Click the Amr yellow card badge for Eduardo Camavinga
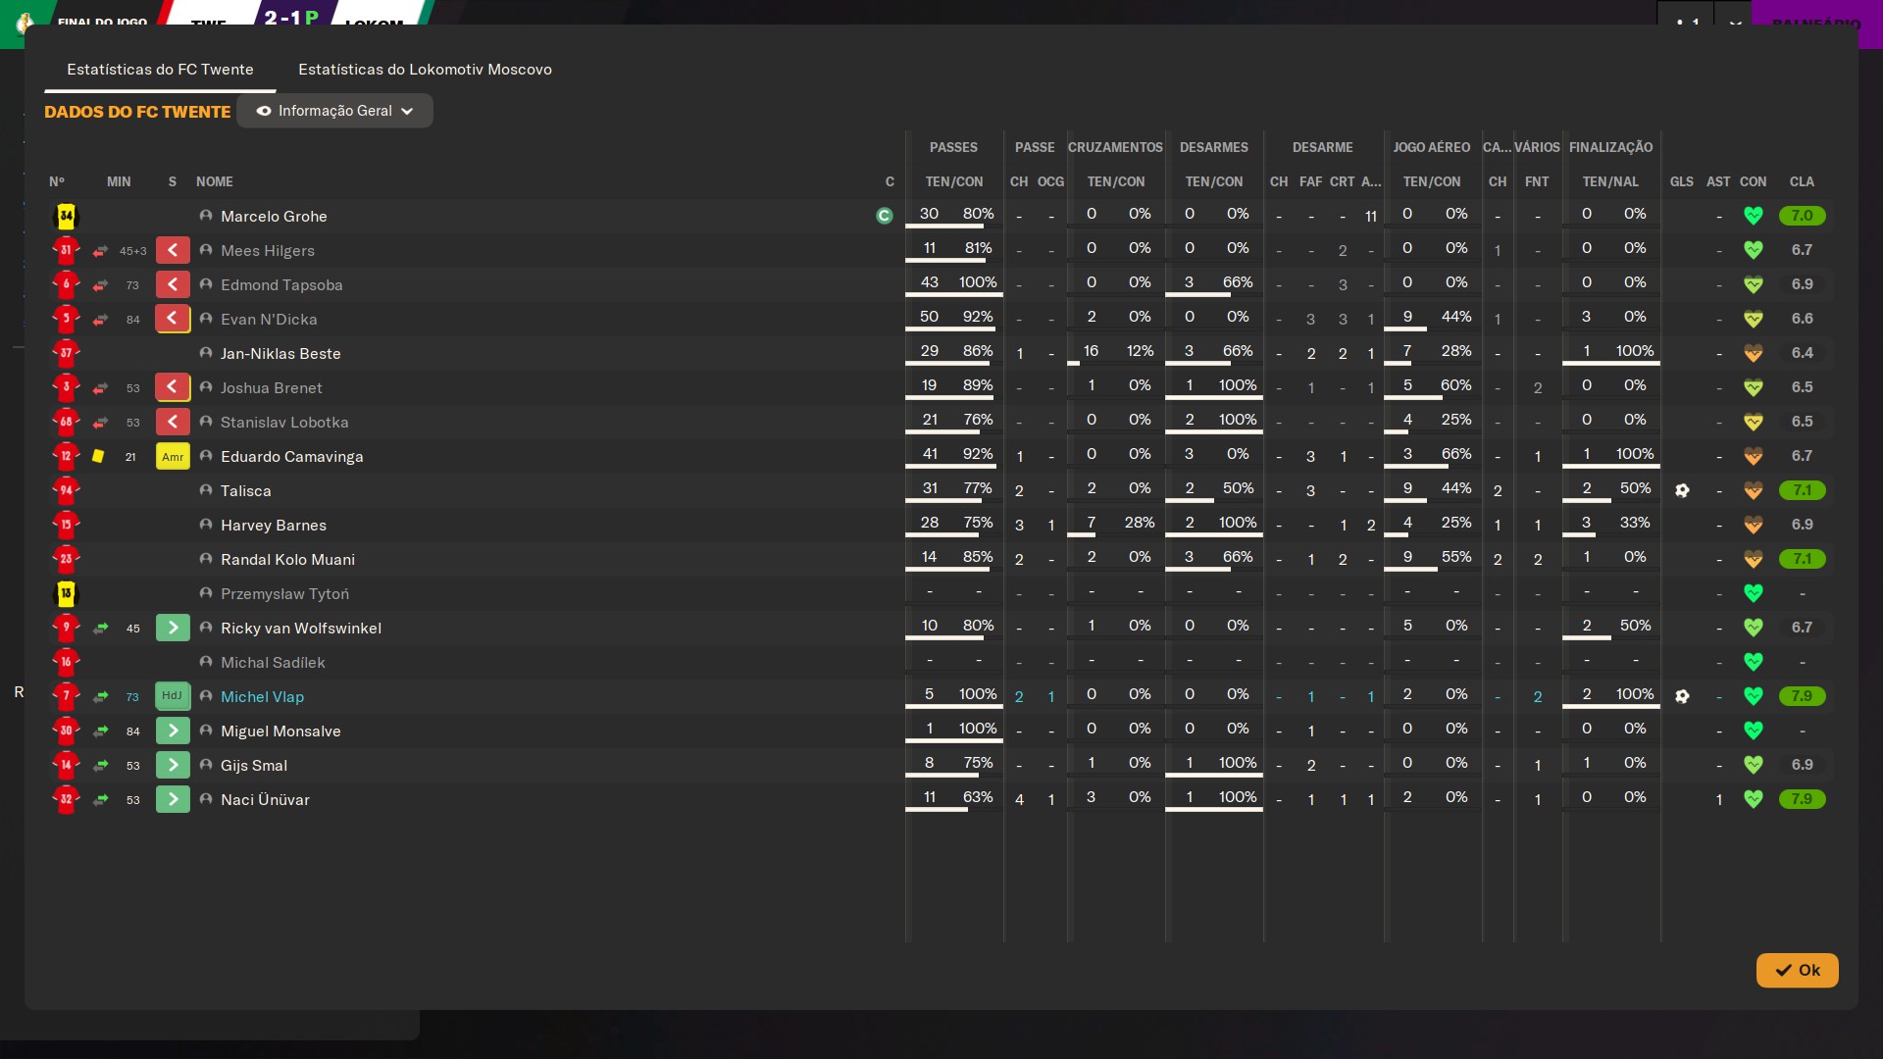This screenshot has height=1059, width=1883. tap(173, 456)
